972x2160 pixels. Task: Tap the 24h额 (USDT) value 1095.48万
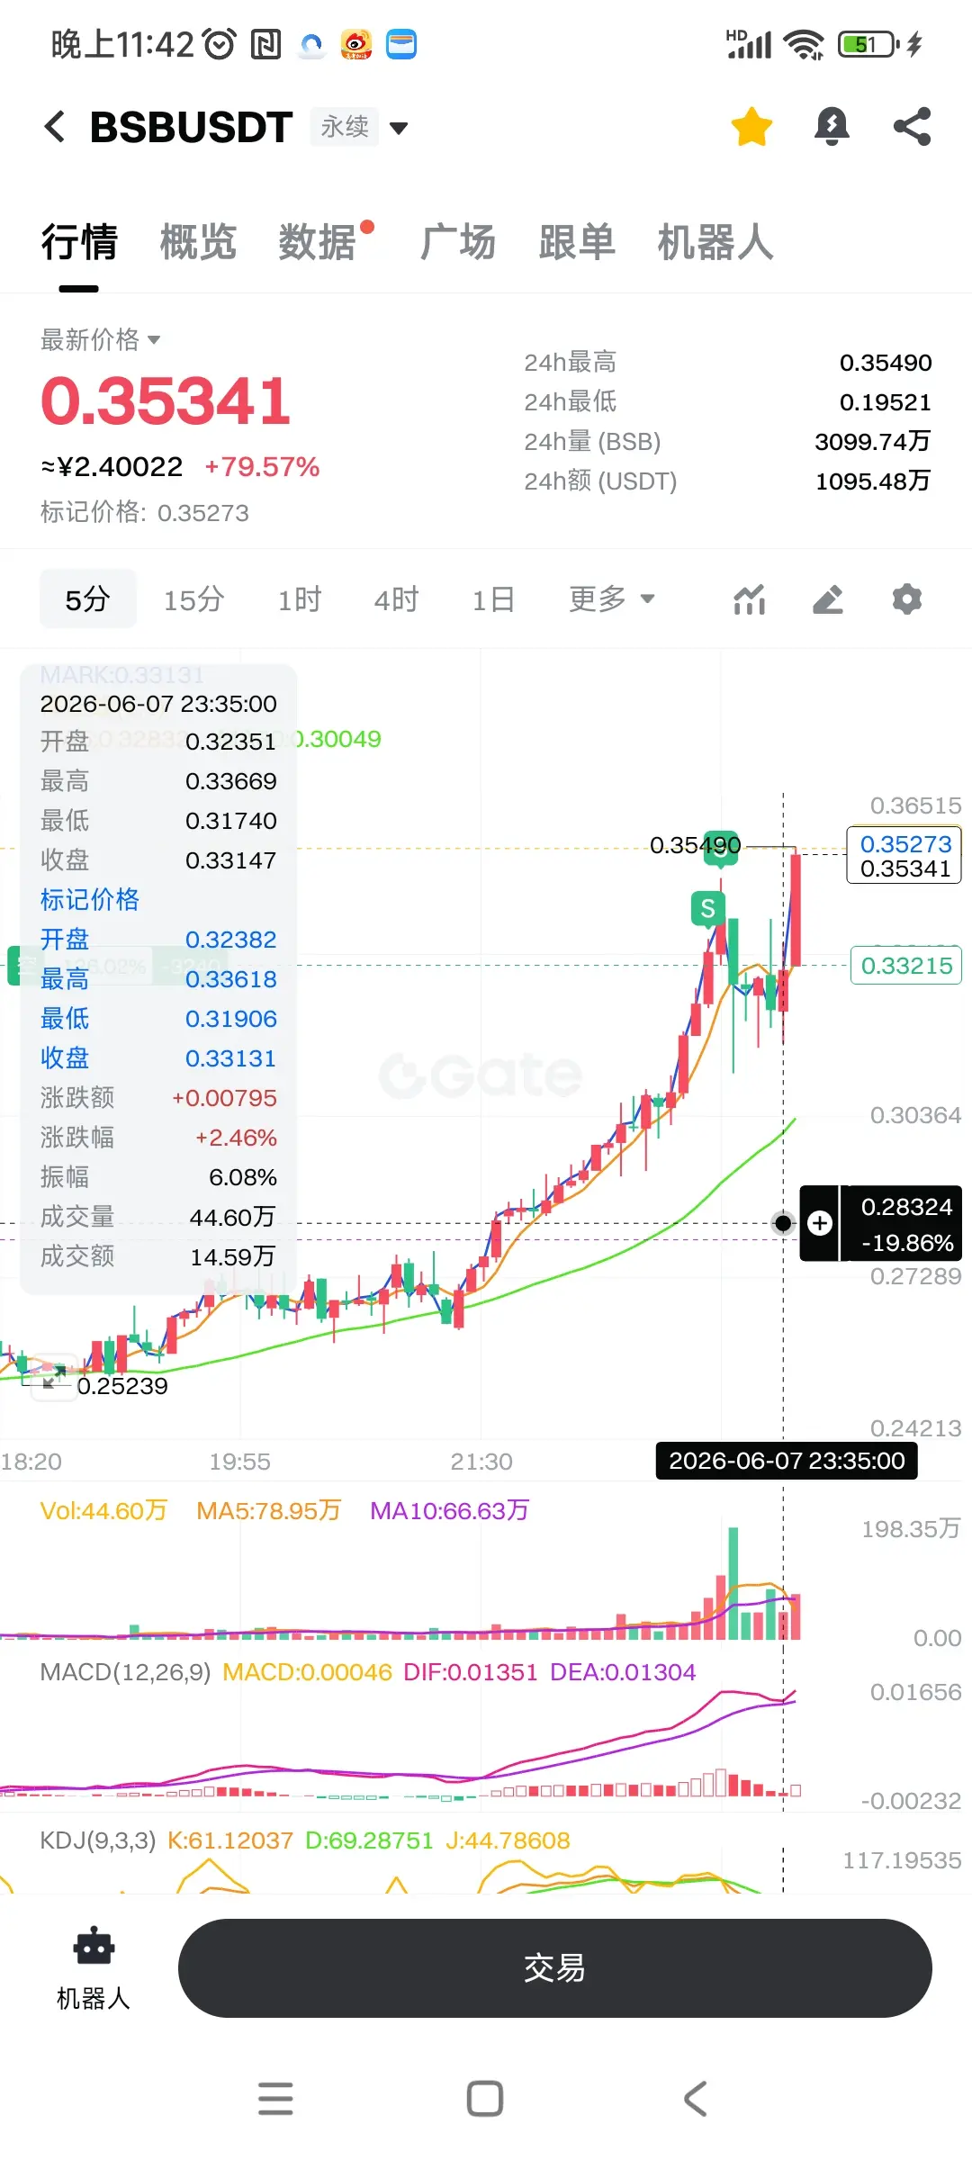coord(873,481)
